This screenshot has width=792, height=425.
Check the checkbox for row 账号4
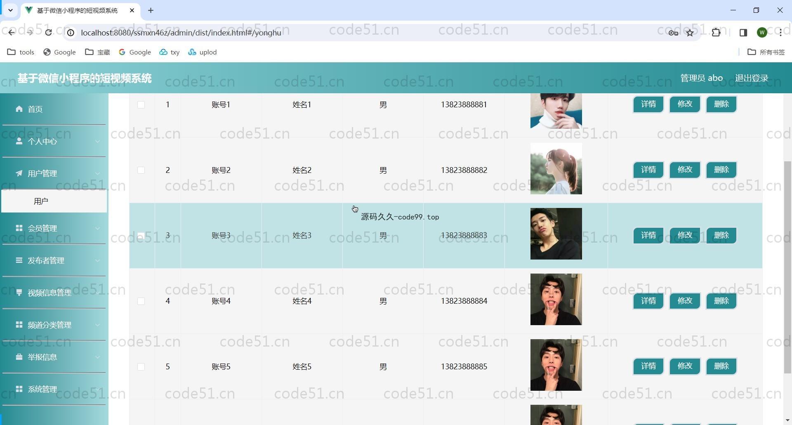[x=141, y=301]
